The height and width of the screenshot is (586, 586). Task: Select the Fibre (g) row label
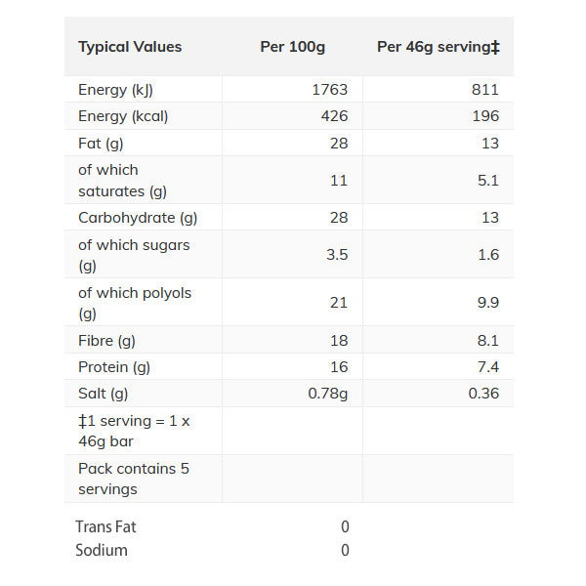click(106, 341)
